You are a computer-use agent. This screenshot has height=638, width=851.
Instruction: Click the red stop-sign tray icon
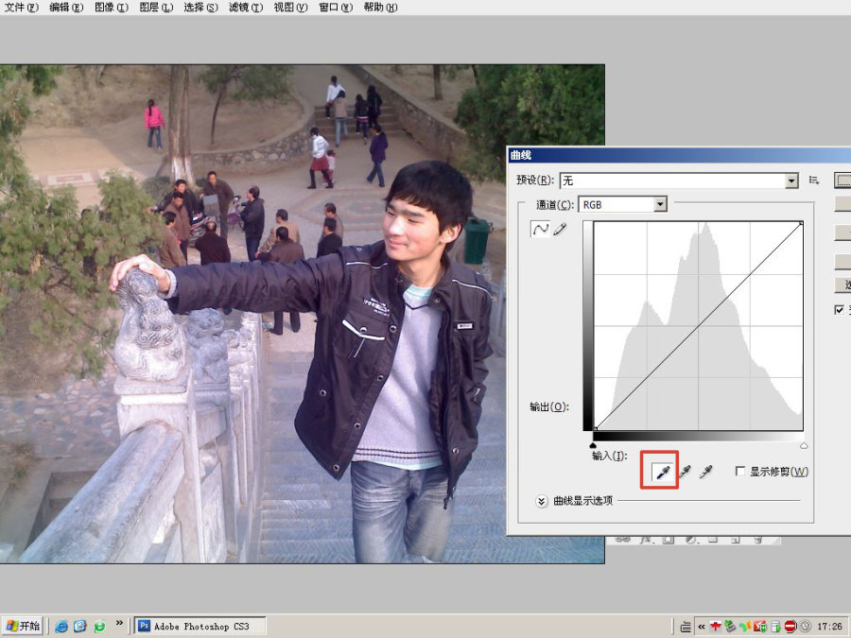(790, 627)
